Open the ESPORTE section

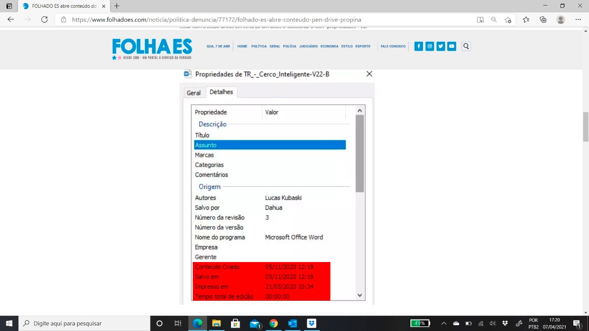(363, 46)
